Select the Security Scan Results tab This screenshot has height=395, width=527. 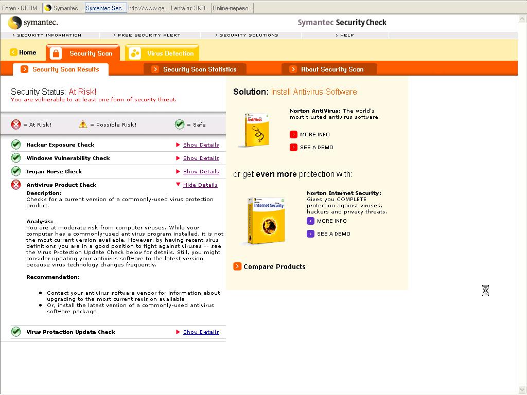click(x=61, y=69)
